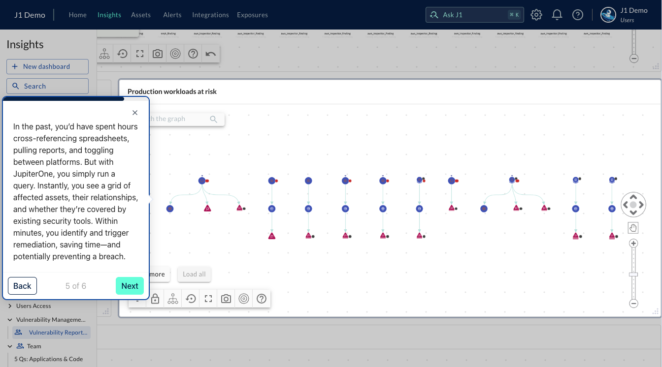
Task: Take graph snapshot with lower camera icon
Action: [x=226, y=299]
